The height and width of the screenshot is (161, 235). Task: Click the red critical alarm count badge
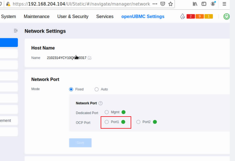click(191, 16)
